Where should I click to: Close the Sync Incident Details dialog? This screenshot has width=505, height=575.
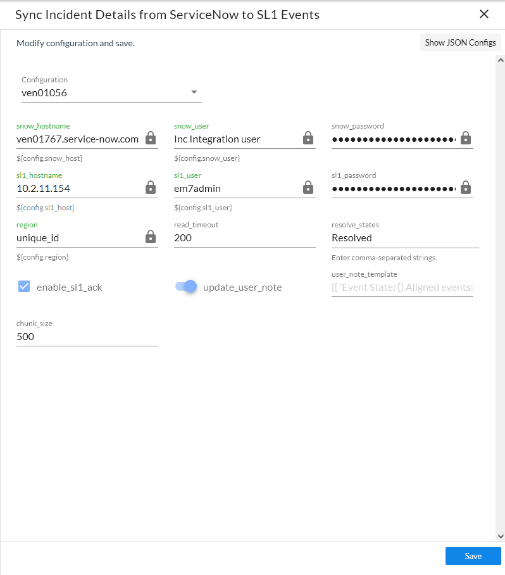484,14
